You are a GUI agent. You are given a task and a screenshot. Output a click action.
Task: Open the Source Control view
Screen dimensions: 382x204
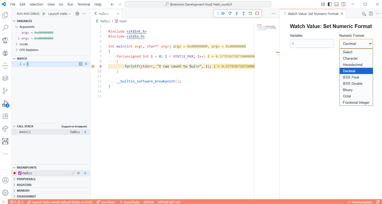[x=5, y=91]
